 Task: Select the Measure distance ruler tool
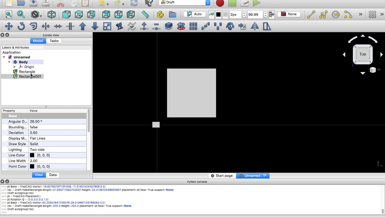[x=145, y=14]
